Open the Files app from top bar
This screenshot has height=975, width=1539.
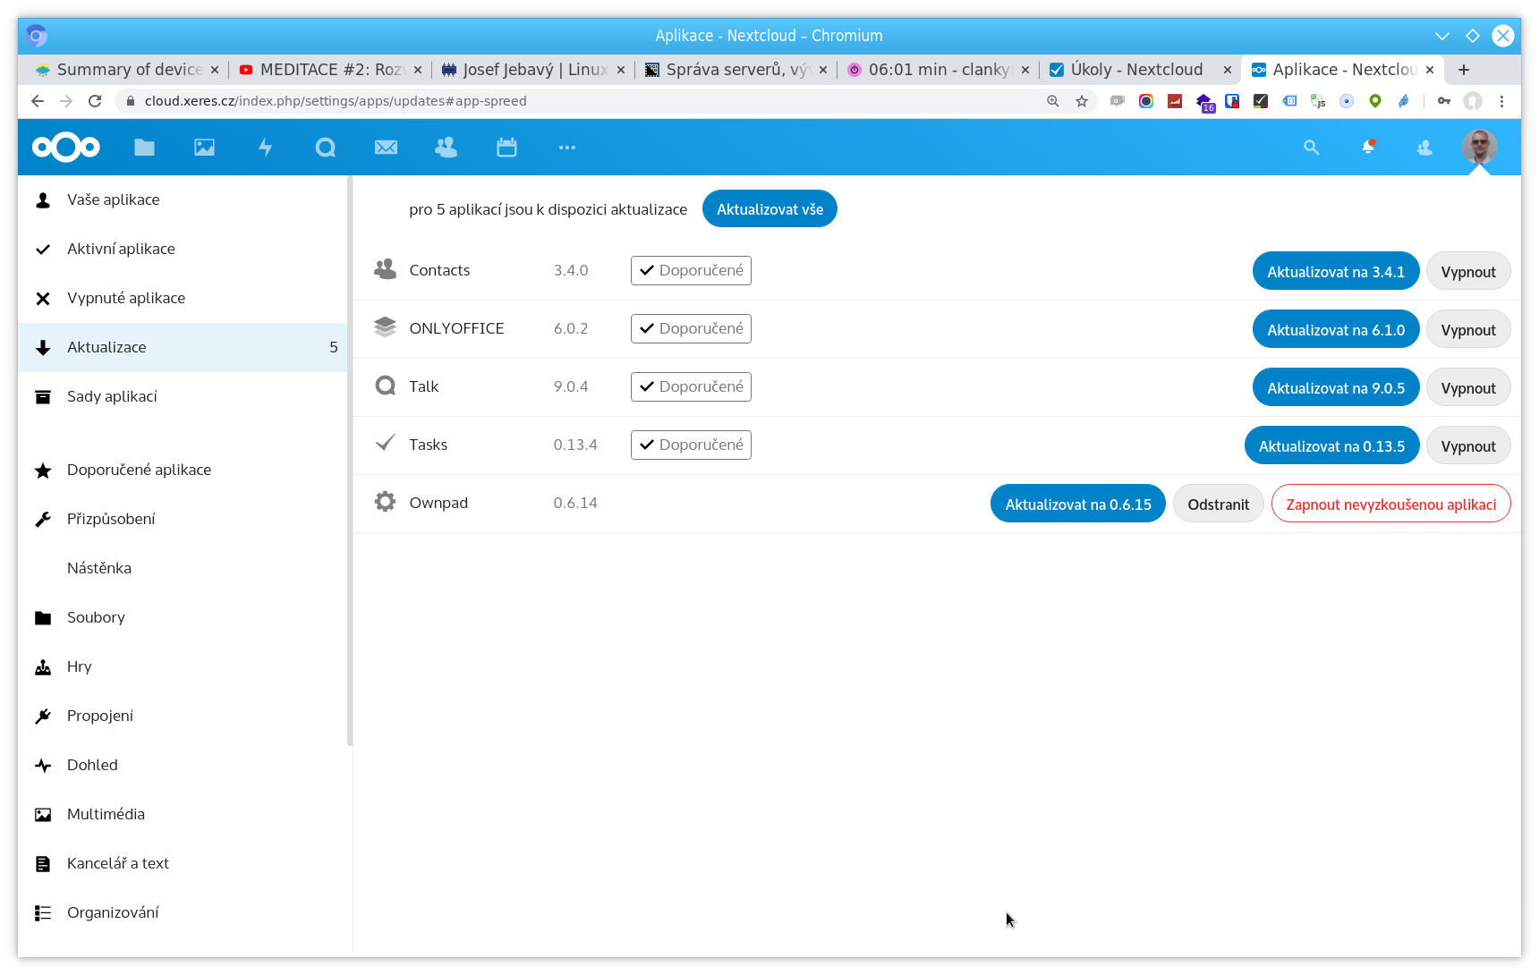144,148
